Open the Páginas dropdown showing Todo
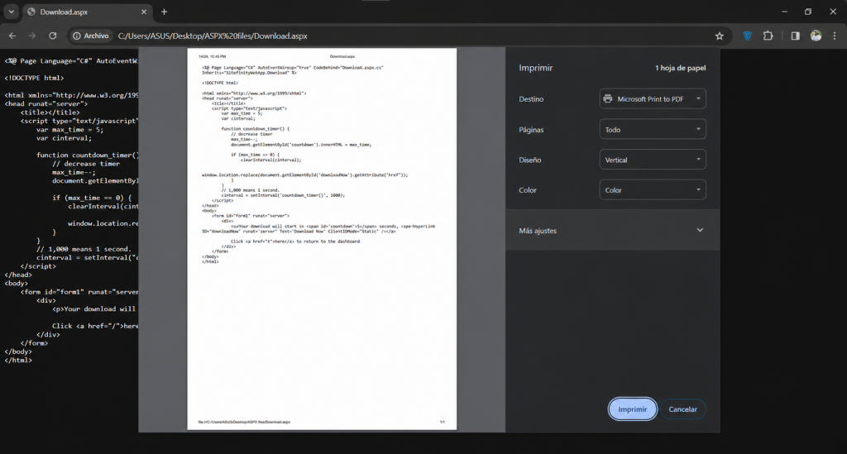The image size is (847, 454). click(x=652, y=130)
